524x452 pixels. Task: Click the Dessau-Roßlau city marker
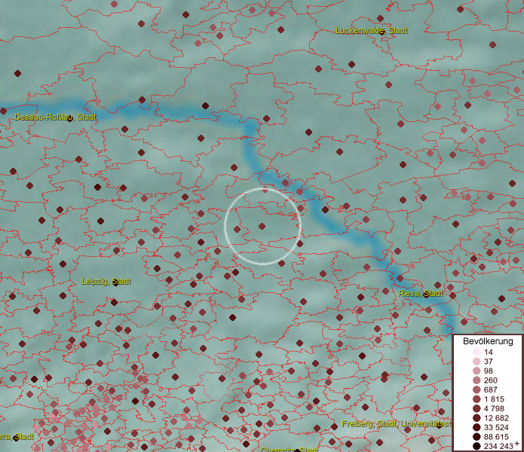coord(69,118)
